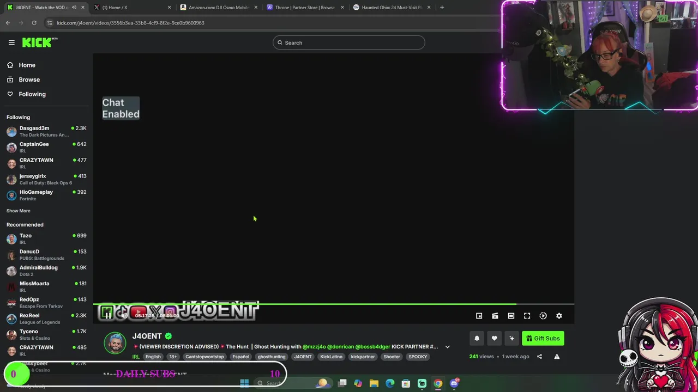The height and width of the screenshot is (392, 698).
Task: Open the Tyceno channel
Action: (x=46, y=334)
